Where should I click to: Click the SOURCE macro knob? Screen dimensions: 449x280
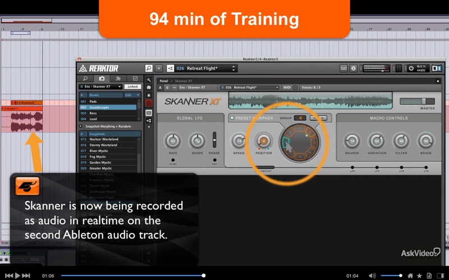point(352,141)
